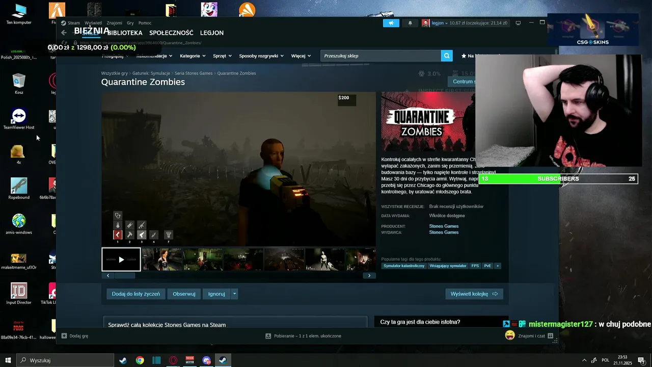The width and height of the screenshot is (652, 367).
Task: Click the POL keyboard language indicator
Action: point(605,360)
